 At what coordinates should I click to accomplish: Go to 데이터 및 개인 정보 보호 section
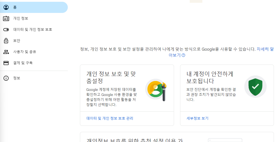pyautogui.click(x=34, y=29)
